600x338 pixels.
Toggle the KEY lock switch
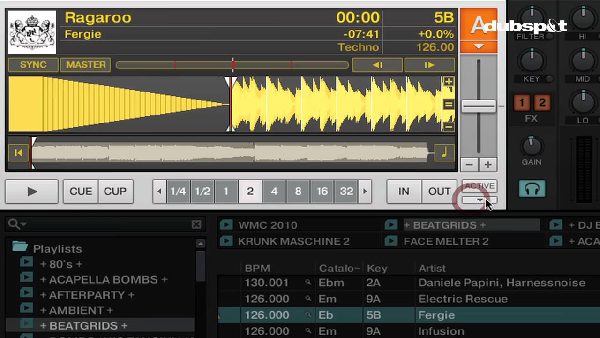(549, 79)
